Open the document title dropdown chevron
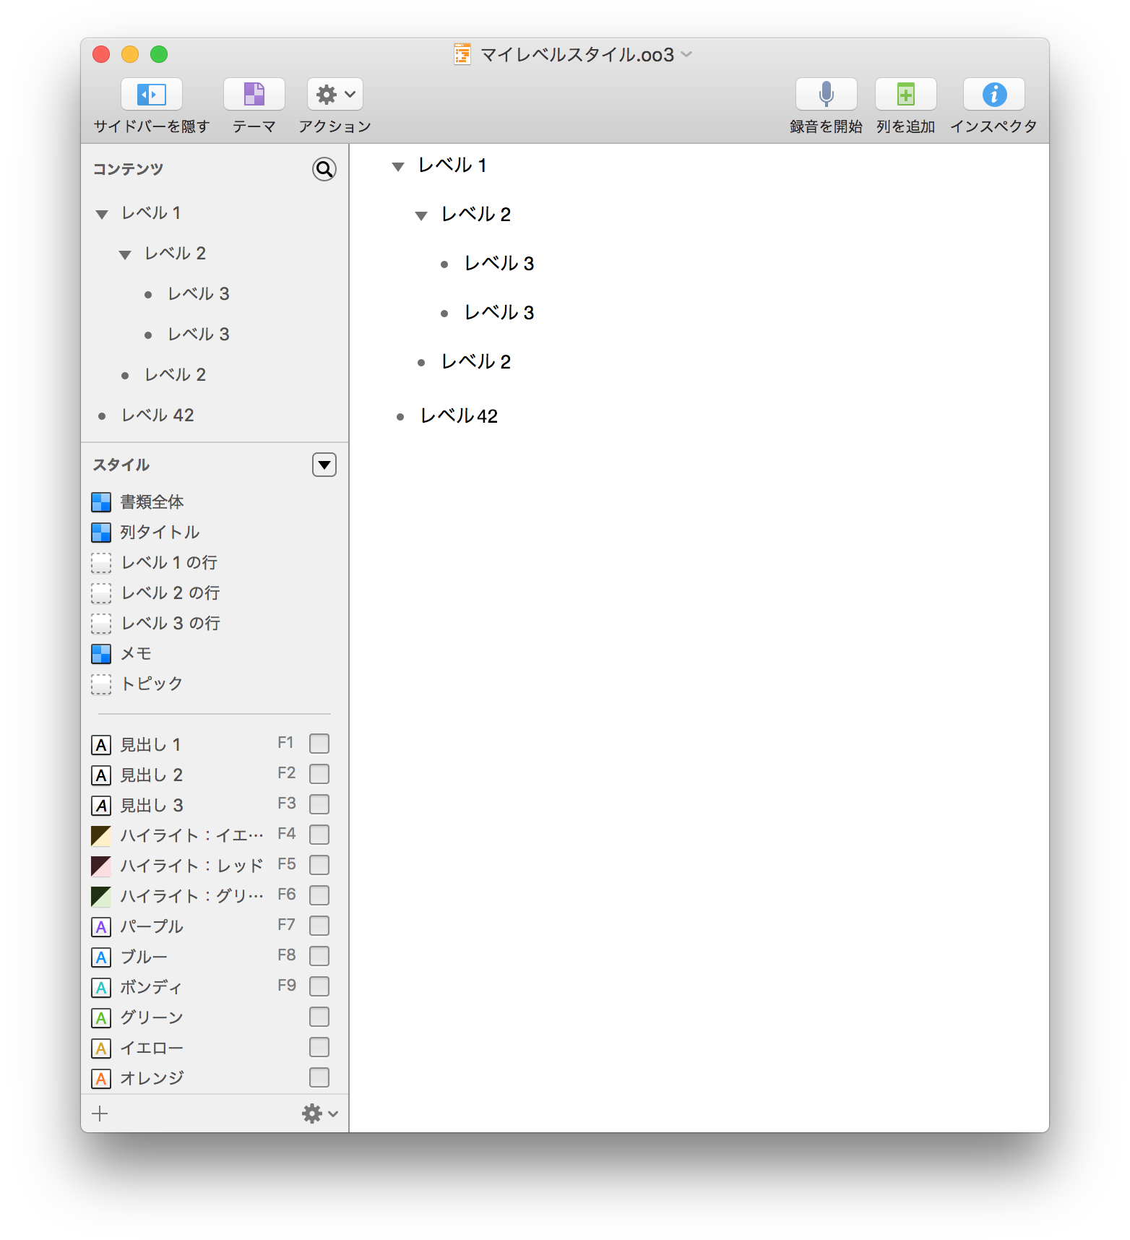Viewport: 1130px width, 1240px height. tap(686, 54)
